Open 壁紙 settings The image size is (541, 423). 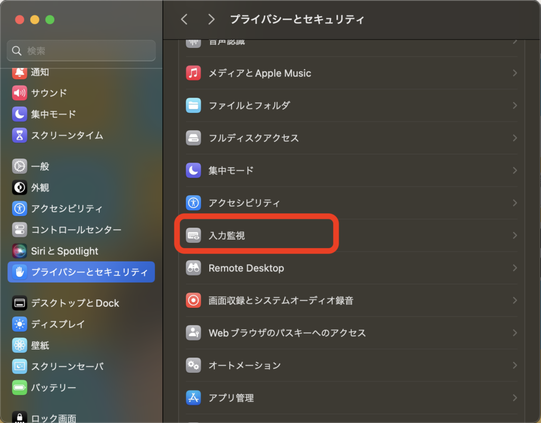(81, 345)
